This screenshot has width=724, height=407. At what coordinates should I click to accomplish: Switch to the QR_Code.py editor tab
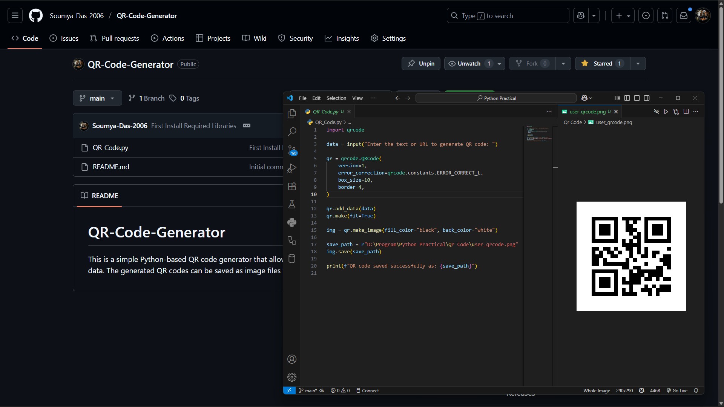pyautogui.click(x=328, y=112)
